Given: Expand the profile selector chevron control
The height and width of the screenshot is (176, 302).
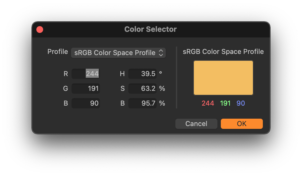Looking at the screenshot, I should coord(161,53).
